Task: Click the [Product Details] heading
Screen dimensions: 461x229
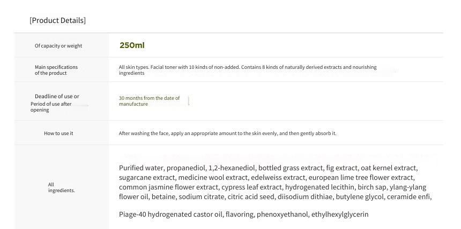Action: coord(58,20)
